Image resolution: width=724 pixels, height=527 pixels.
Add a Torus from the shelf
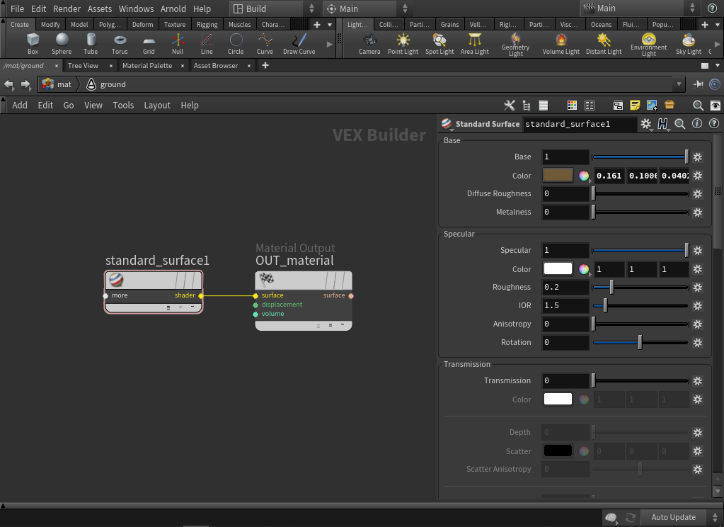(120, 44)
